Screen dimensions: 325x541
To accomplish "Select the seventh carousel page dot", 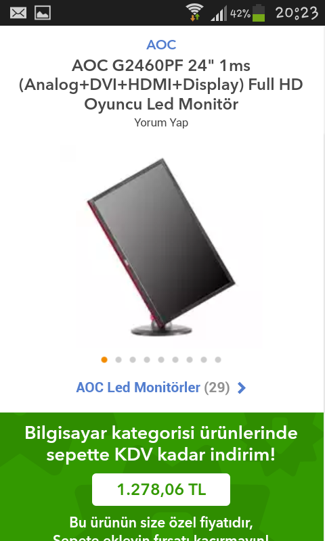I will [x=190, y=360].
